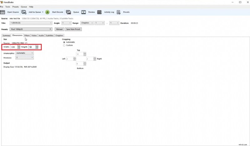Open the Queue icon in toolbar
Image resolution: width=250 pixels, height=146 pixels.
[x=68, y=12]
